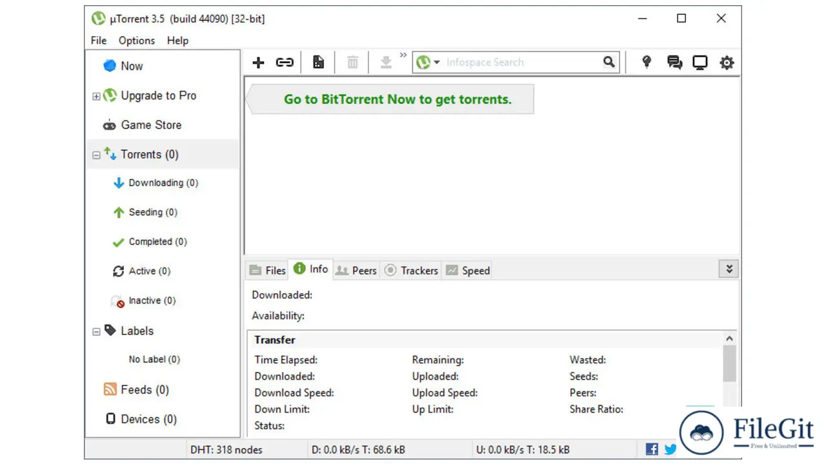Viewport: 826px width, 464px height.
Task: Select No Label (0) entry
Action: point(154,360)
